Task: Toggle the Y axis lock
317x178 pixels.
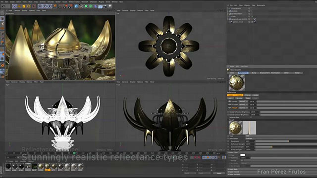Action: (x=45, y=6)
